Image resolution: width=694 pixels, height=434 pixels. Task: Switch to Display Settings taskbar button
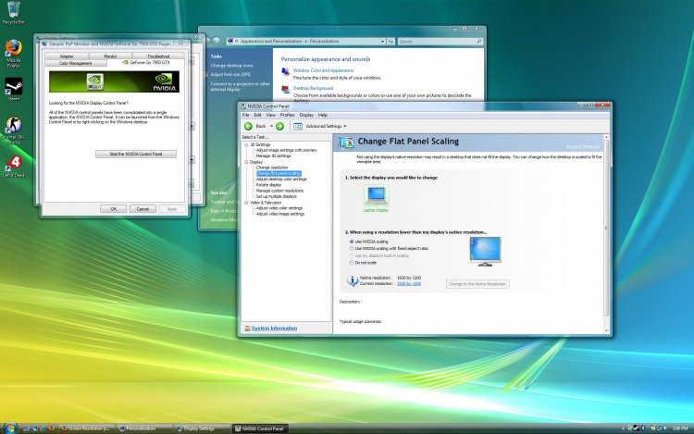tap(199, 428)
